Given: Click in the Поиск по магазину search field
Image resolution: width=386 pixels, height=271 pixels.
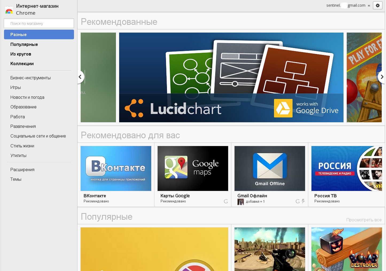Looking at the screenshot, I should point(39,23).
